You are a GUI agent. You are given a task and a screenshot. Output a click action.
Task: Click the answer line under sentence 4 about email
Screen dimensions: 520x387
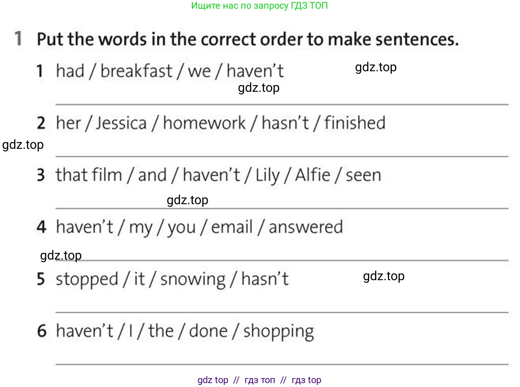(282, 260)
